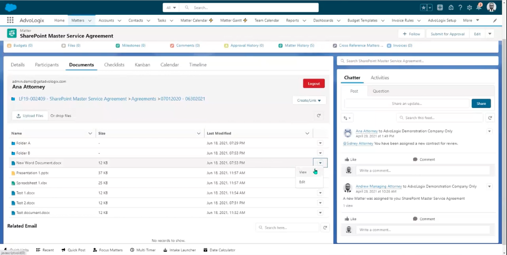The height and width of the screenshot is (255, 507).
Task: Click the favorites star icon
Action: coord(424,8)
